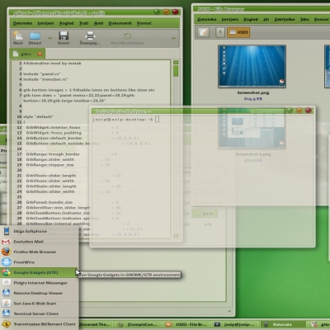
Task: Expand the gedit toolbar overflow chevron
Action: pyautogui.click(x=173, y=38)
